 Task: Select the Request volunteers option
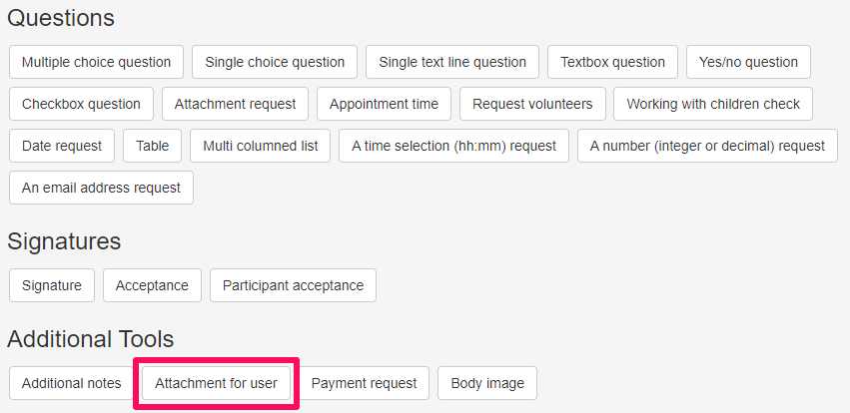pos(532,104)
